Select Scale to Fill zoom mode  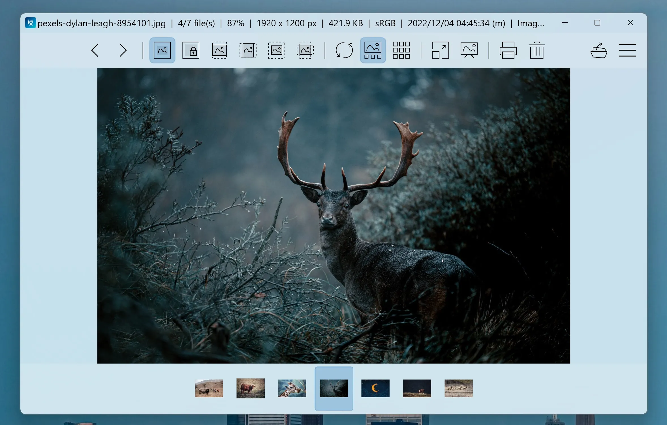305,50
